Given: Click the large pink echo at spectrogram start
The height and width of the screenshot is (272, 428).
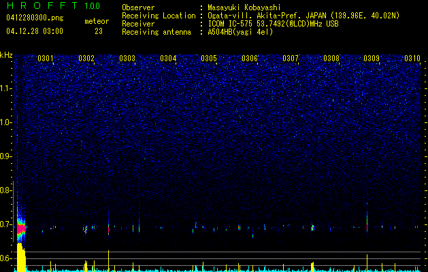Looking at the screenshot, I should 21,228.
